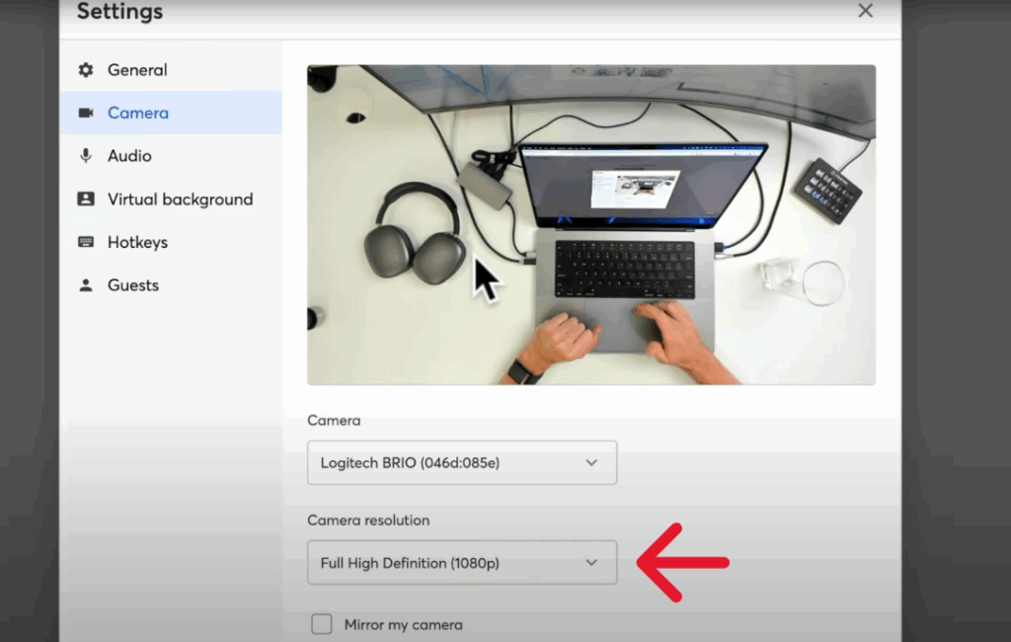
Task: Open the Guests settings page
Action: (133, 285)
